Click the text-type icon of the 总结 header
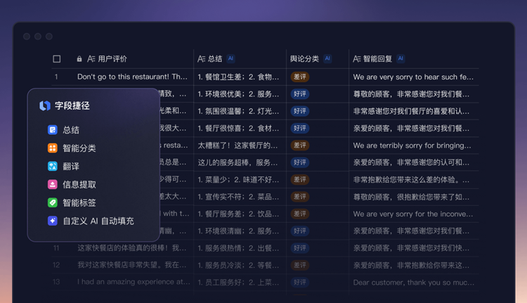527x303 pixels. (202, 59)
